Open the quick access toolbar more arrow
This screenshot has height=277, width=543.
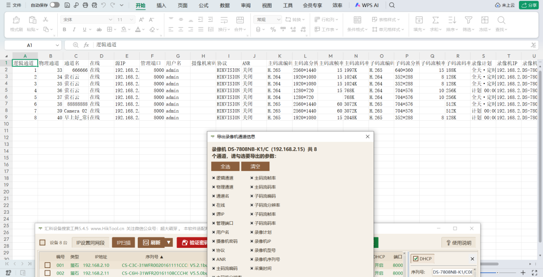pyautogui.click(x=122, y=5)
